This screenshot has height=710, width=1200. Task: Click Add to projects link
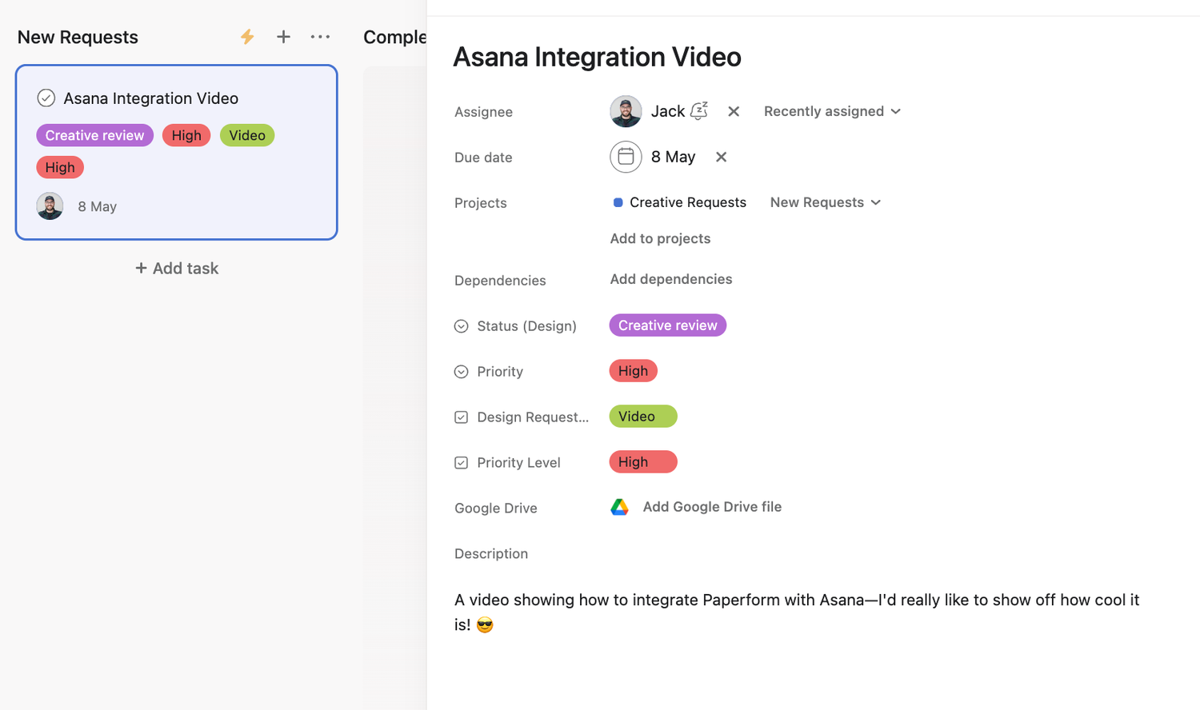point(660,238)
